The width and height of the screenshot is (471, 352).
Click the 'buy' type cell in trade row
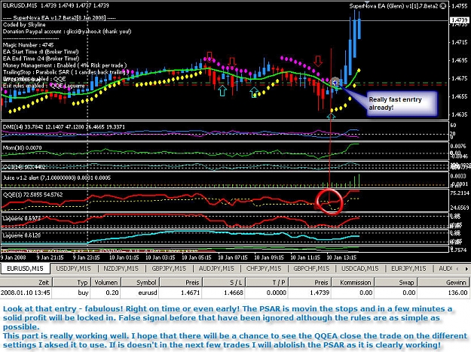point(72,293)
